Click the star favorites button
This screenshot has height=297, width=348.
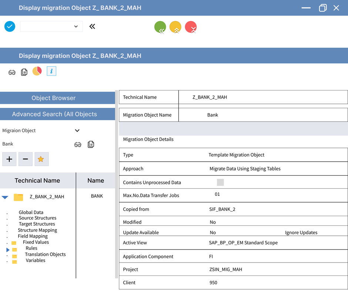(42, 159)
